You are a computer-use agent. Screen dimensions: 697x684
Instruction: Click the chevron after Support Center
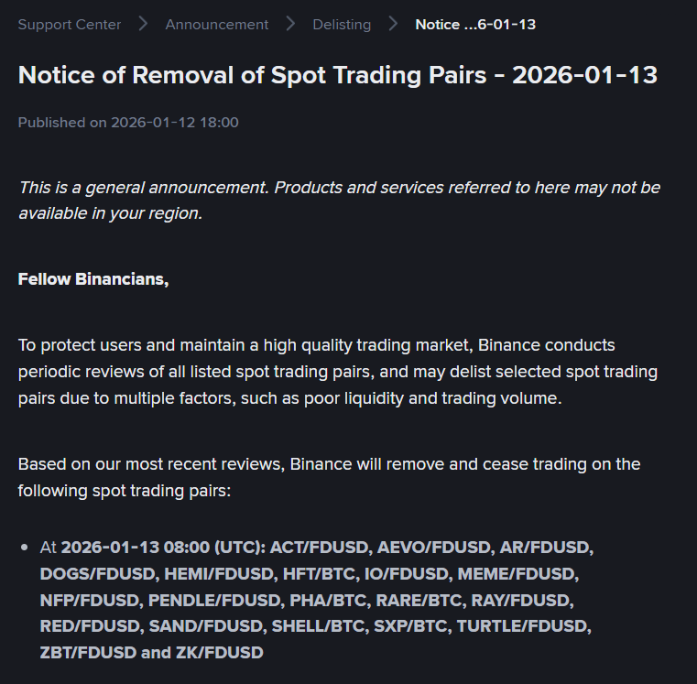(x=143, y=25)
